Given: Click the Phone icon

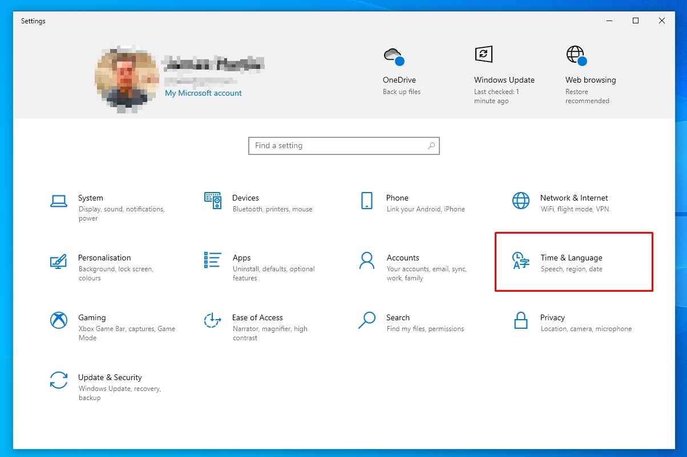Looking at the screenshot, I should pyautogui.click(x=367, y=201).
